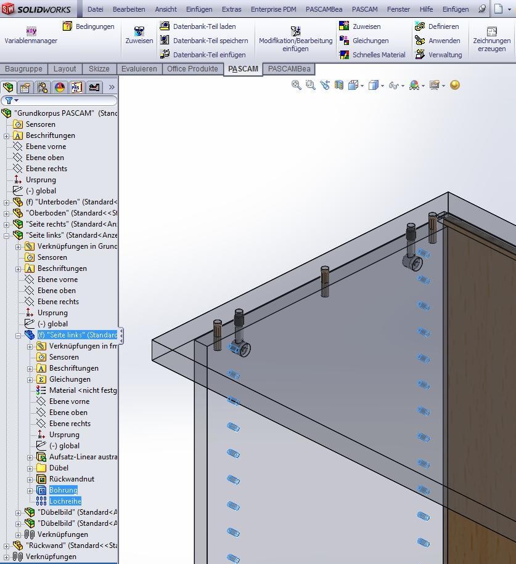Open the Variablenmanager tool

(31, 35)
